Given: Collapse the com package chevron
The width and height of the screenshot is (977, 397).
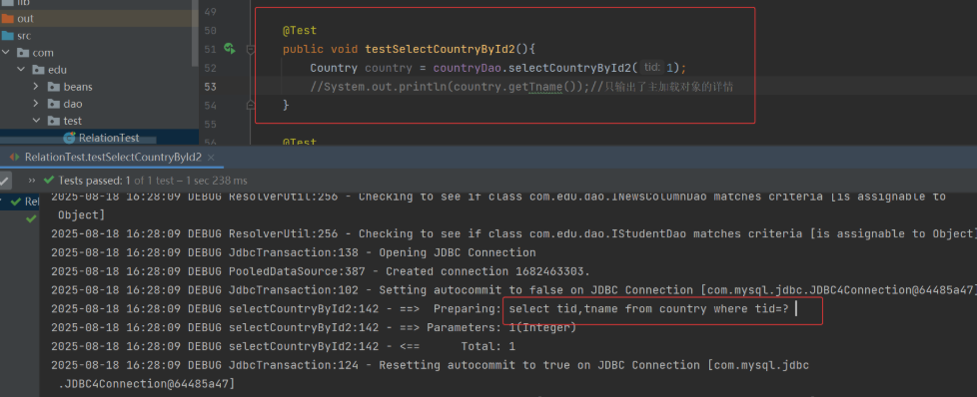Looking at the screenshot, I should coord(6,52).
